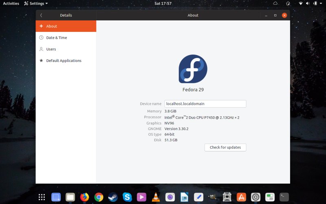The width and height of the screenshot is (326, 204).
Task: Click the Check for updates button
Action: coord(225,147)
